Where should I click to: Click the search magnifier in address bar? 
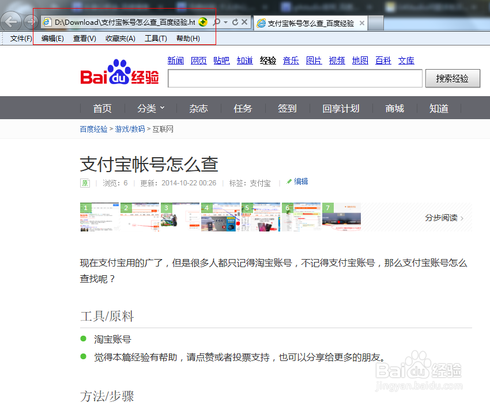point(216,22)
